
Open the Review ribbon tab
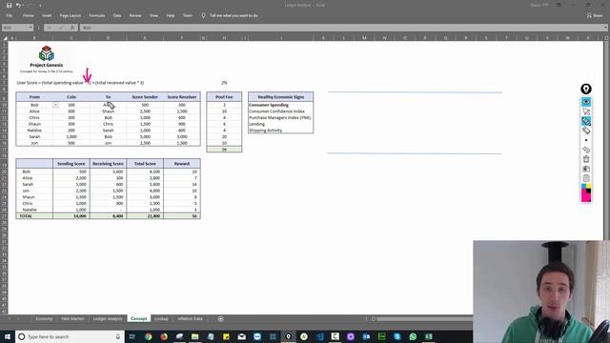click(x=135, y=15)
